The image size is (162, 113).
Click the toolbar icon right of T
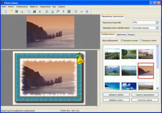pos(69,12)
